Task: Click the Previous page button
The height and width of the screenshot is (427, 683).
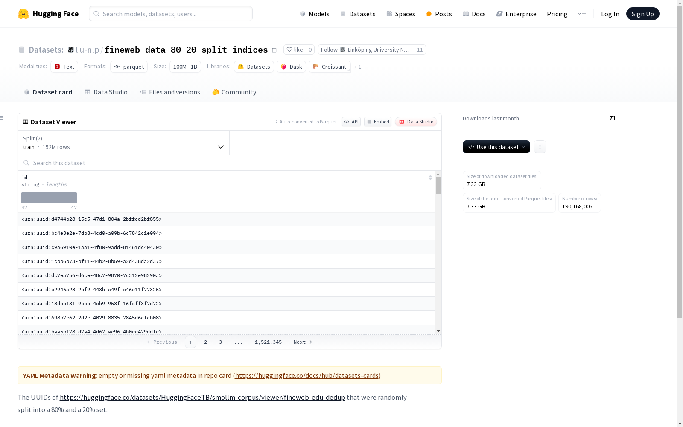Action: coord(162,342)
